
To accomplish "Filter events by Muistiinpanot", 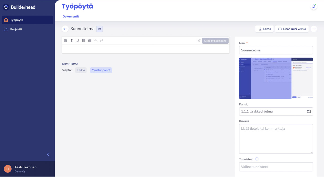I will [x=101, y=70].
